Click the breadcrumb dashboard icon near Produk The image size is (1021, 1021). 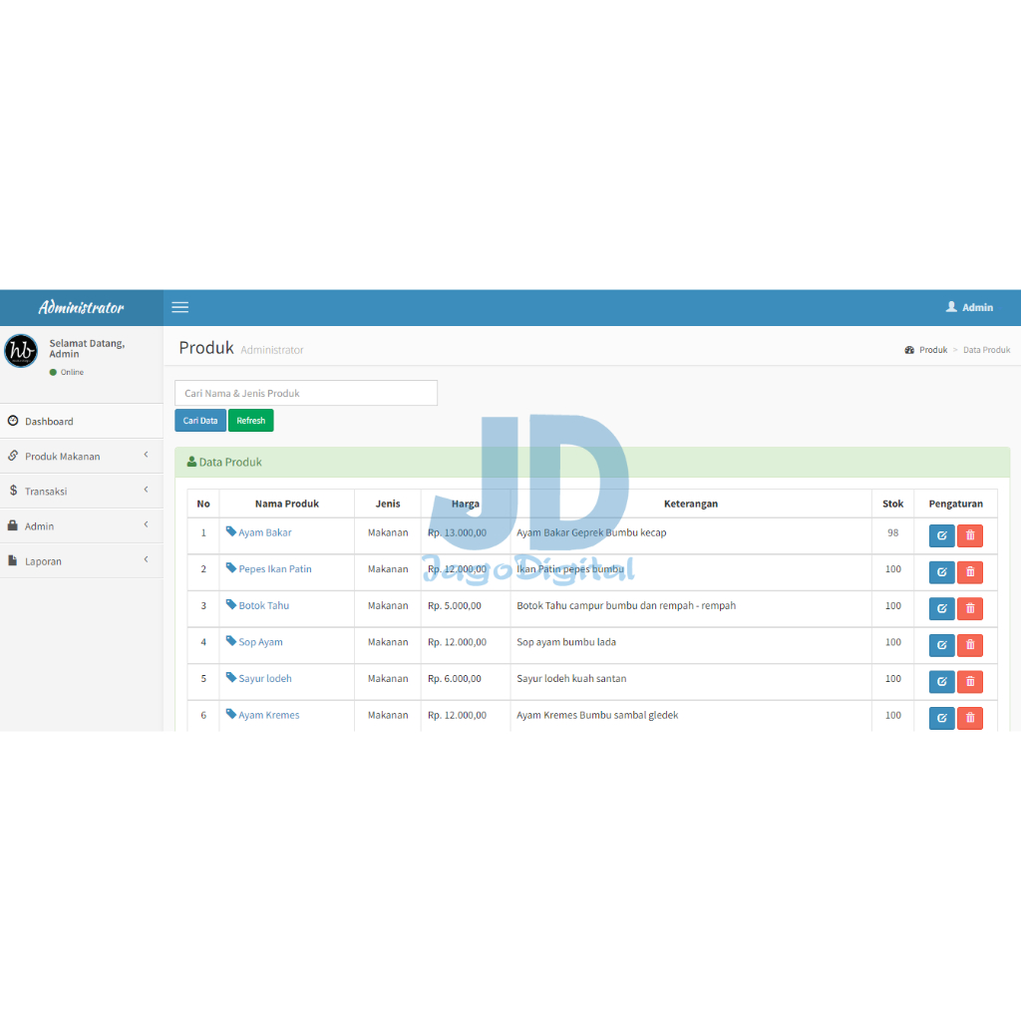tap(909, 350)
